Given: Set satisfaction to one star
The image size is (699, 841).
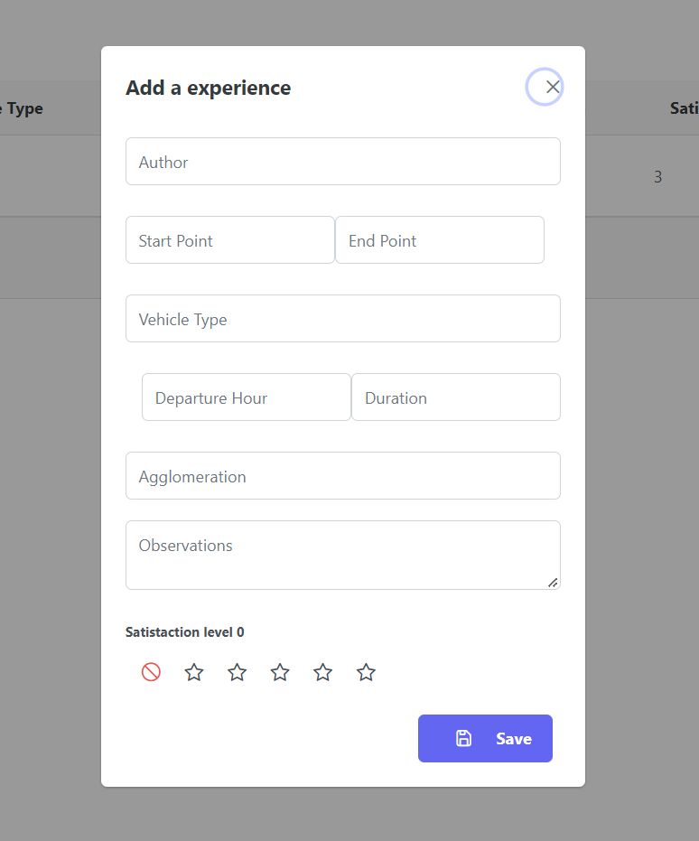Looking at the screenshot, I should coord(194,672).
